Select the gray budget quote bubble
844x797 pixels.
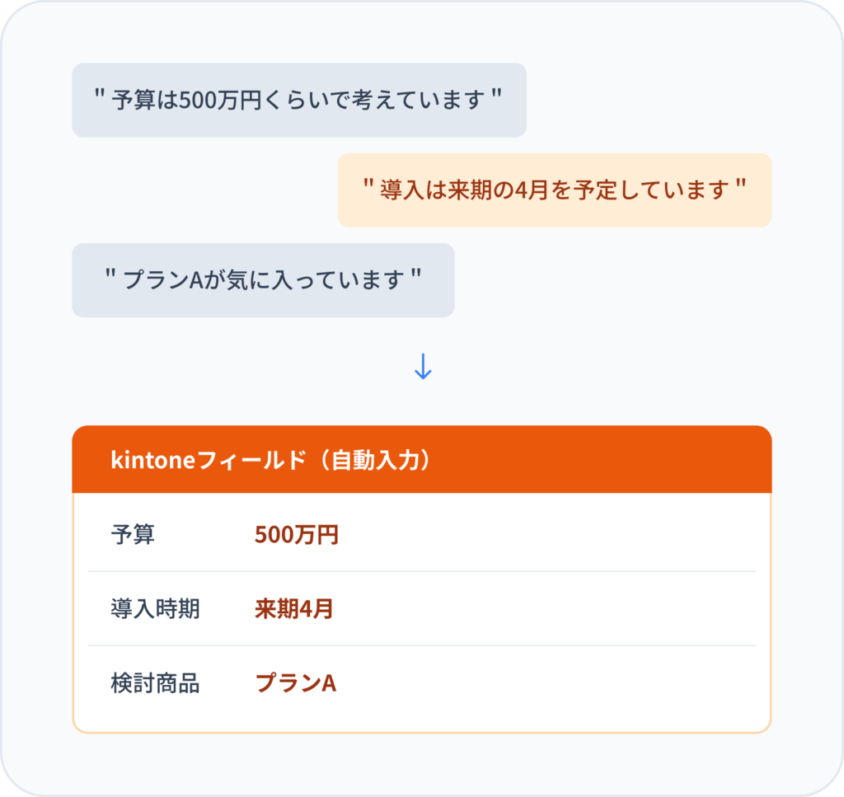click(298, 100)
